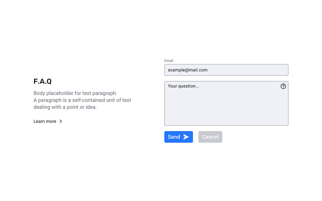Click the 'Body placeholder for text paragraph' line

click(x=75, y=93)
